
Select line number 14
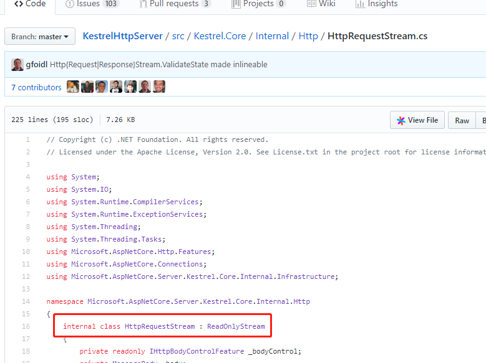[26, 301]
